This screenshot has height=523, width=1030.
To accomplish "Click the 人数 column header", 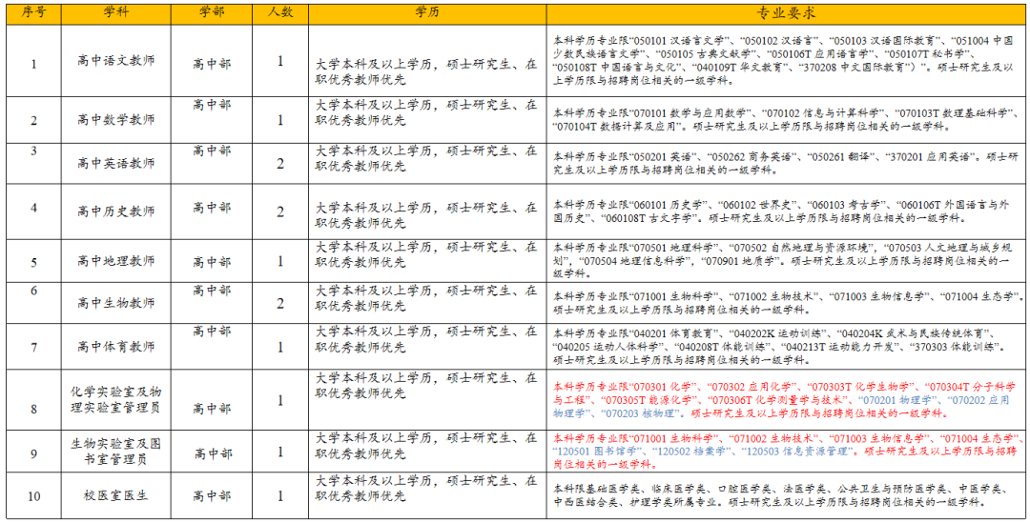I will point(280,13).
